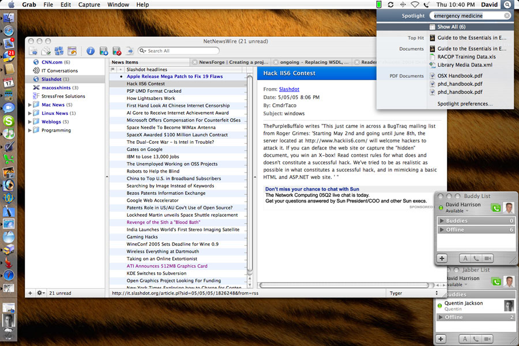Open Skype green S icon in Dock
519x346 pixels.
click(8, 121)
